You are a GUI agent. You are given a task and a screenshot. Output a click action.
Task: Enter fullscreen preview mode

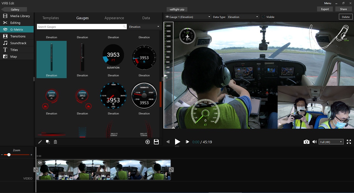coord(349,142)
